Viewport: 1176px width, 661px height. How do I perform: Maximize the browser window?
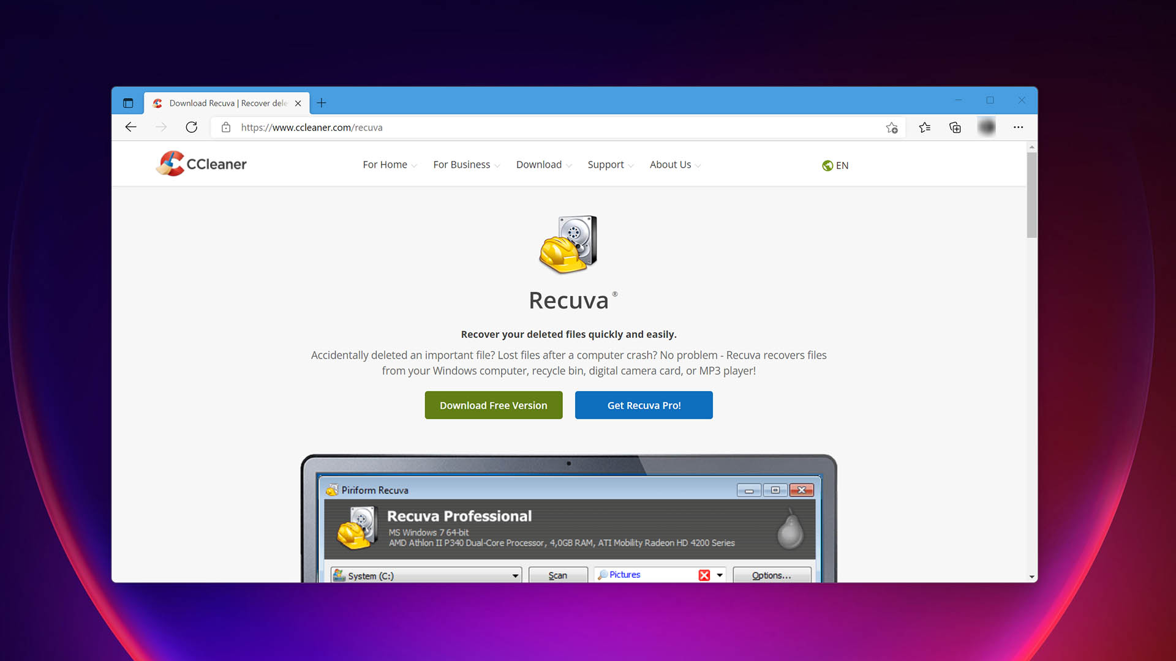[990, 100]
